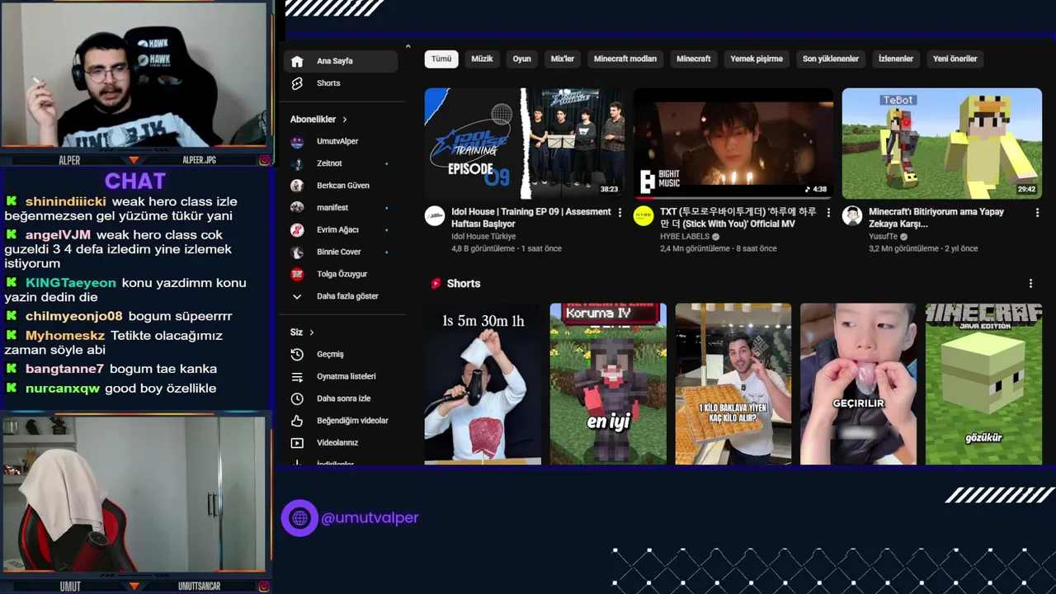Select the Son yüklenenler filter chip

(831, 59)
